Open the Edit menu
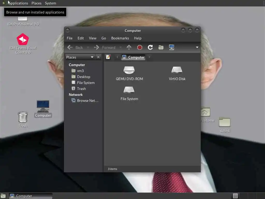Viewport: 265px width, 199px height. point(81,38)
